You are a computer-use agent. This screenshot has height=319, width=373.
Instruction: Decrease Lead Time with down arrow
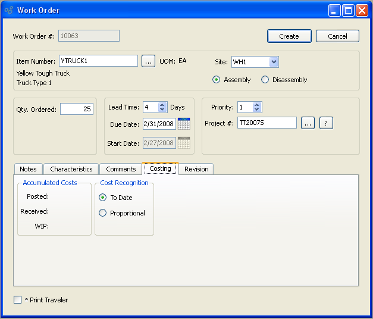coord(162,110)
